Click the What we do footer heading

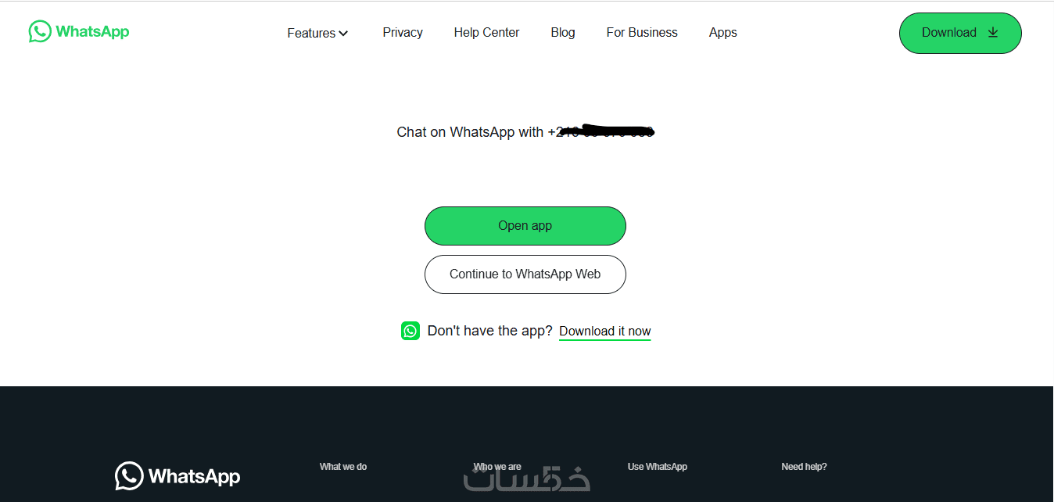(x=343, y=467)
